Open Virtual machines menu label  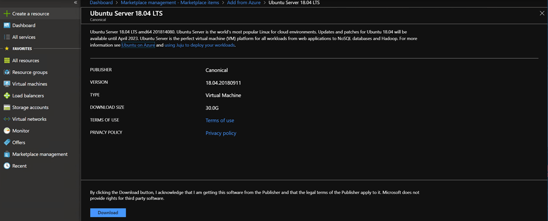point(29,84)
